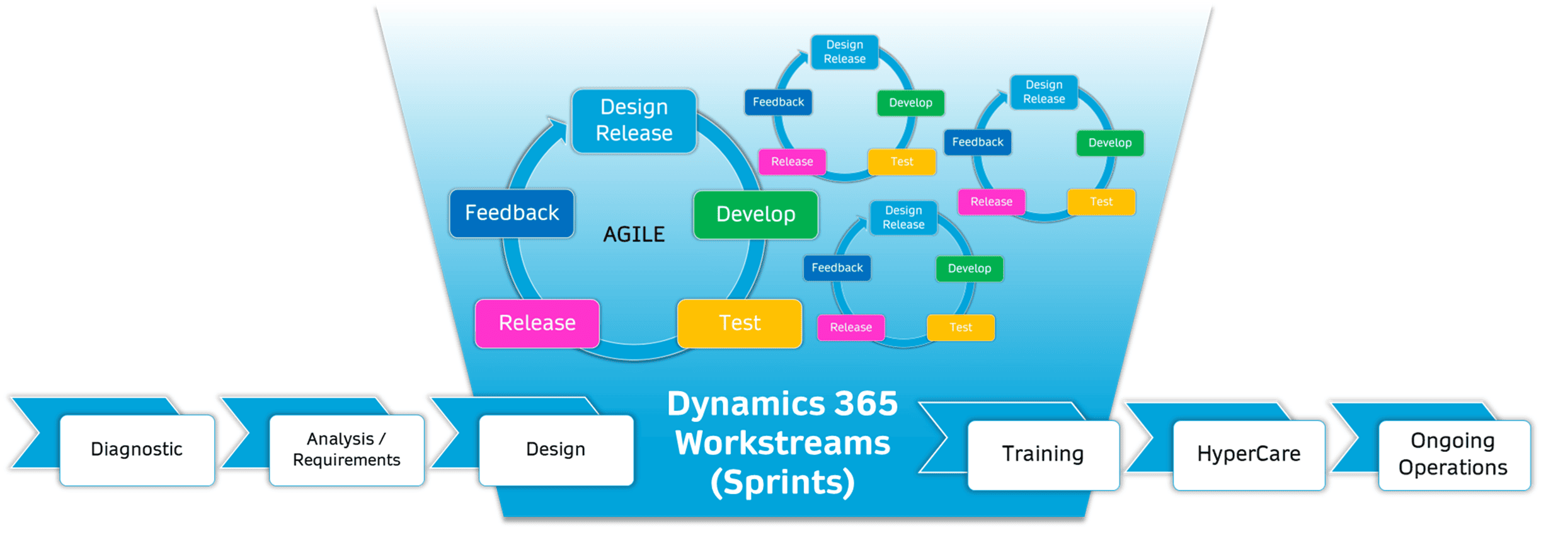Select the large green Develop box
1541x549 pixels.
coord(755,214)
